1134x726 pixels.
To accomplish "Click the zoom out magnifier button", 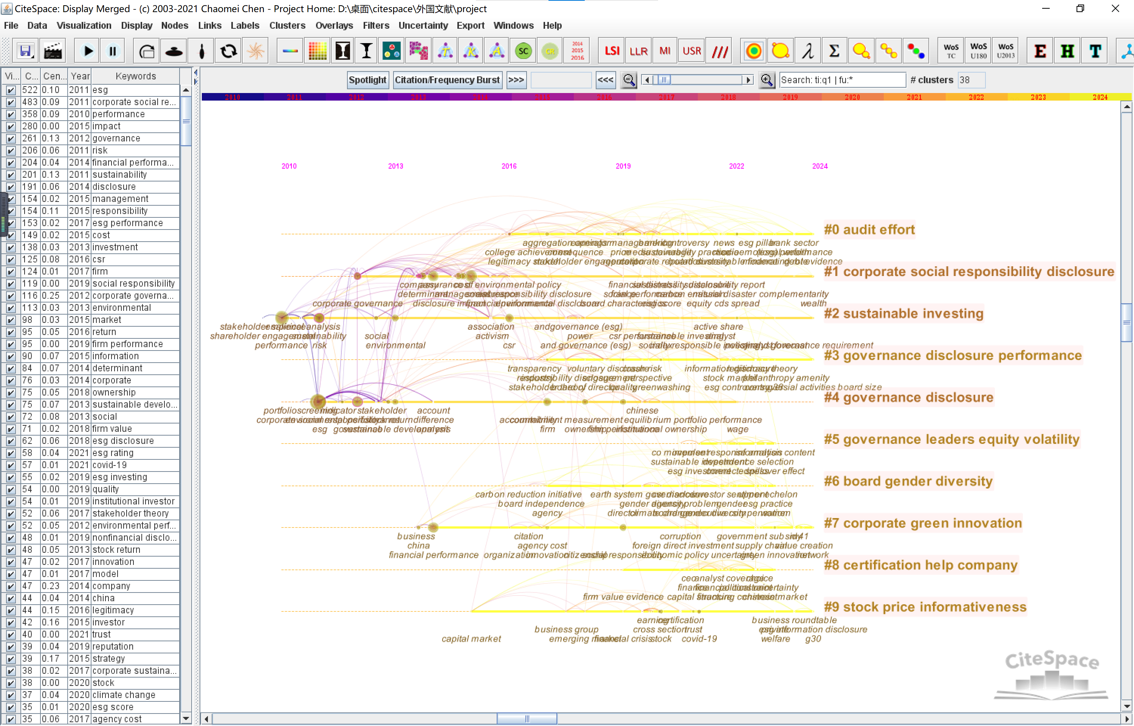I will (629, 80).
